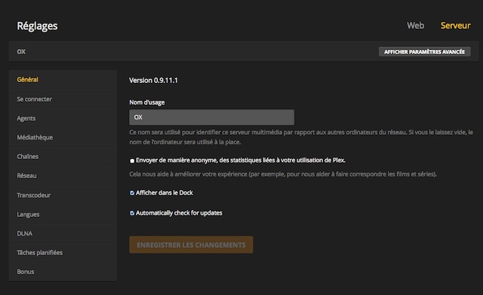Select the Serveur tab
The width and height of the screenshot is (483, 295).
pyautogui.click(x=455, y=26)
